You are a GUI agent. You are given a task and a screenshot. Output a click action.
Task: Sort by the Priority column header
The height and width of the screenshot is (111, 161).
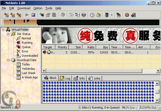[x=62, y=47]
